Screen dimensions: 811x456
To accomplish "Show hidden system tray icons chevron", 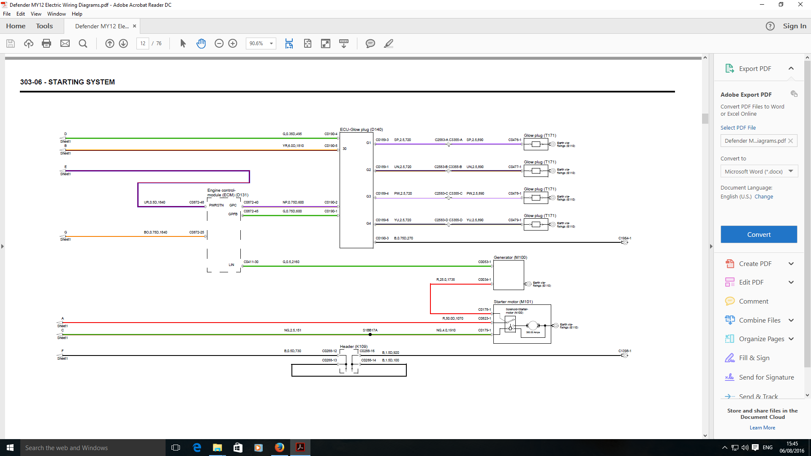I will tap(724, 448).
